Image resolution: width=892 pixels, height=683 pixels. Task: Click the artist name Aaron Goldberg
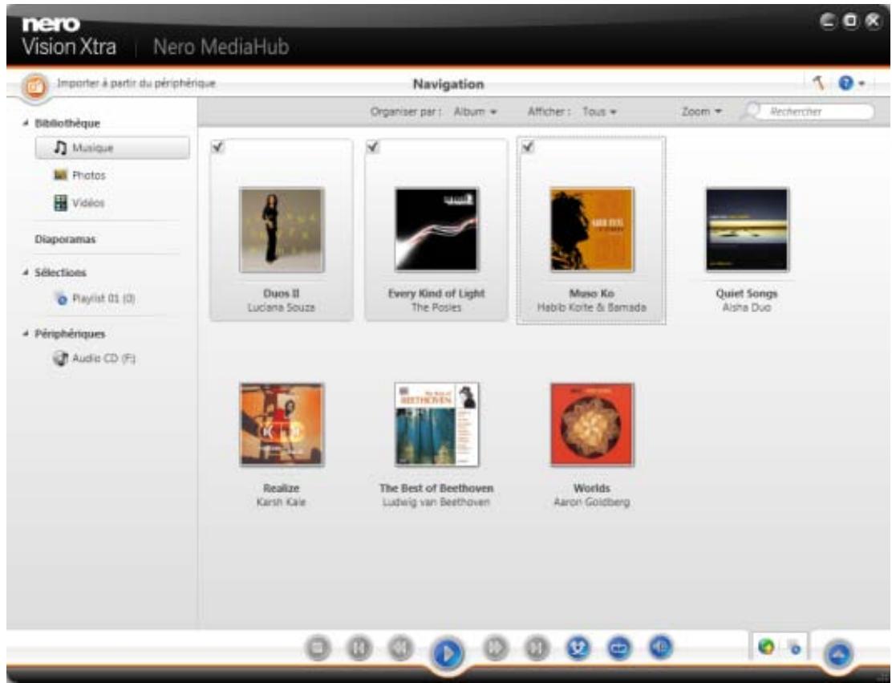[592, 502]
